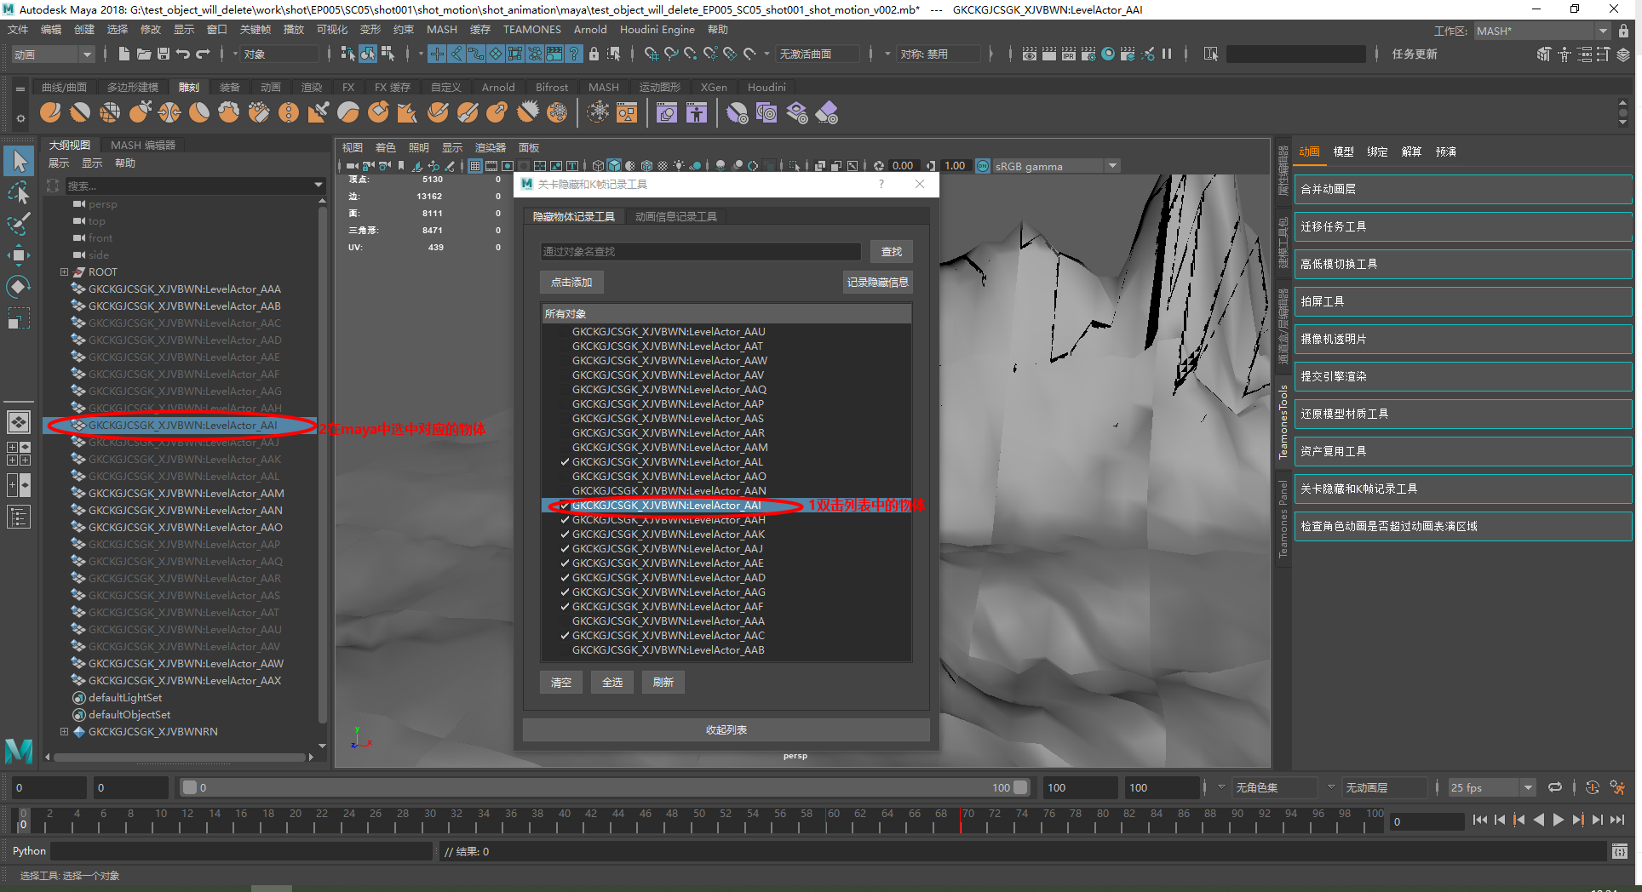Toggle checkmark for LevelActor_AAL in list

[565, 462]
